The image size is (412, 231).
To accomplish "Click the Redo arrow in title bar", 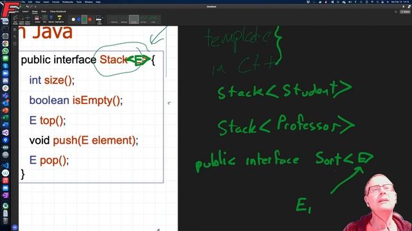I will [32, 6].
